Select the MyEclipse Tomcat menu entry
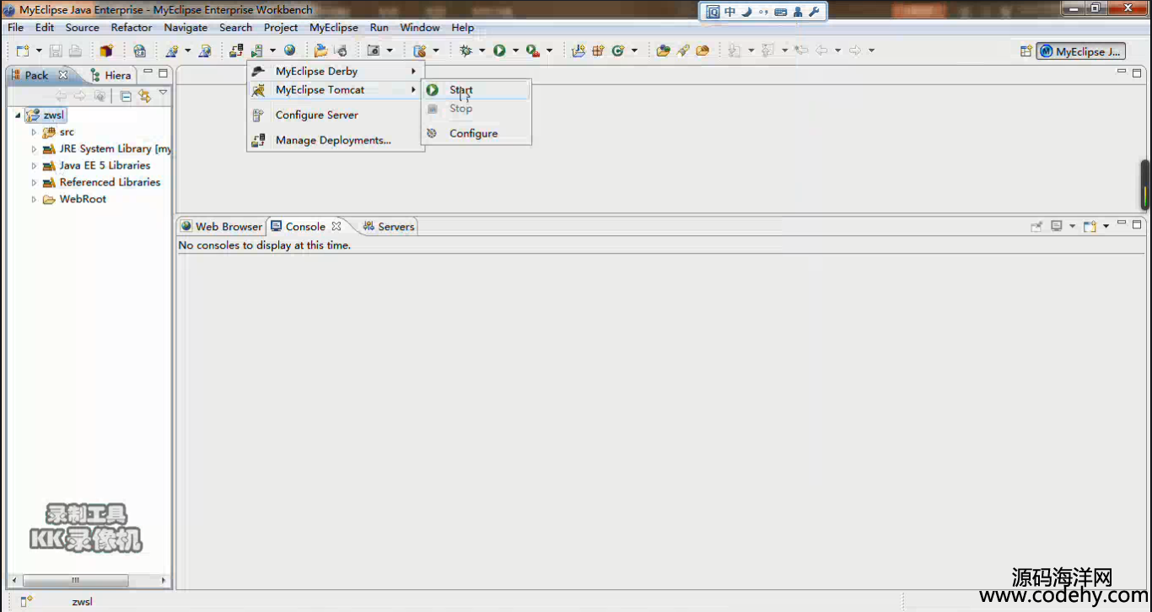 [x=335, y=89]
